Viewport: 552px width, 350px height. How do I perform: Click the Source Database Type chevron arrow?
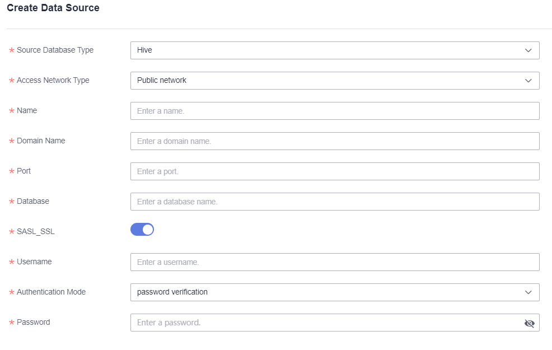528,50
